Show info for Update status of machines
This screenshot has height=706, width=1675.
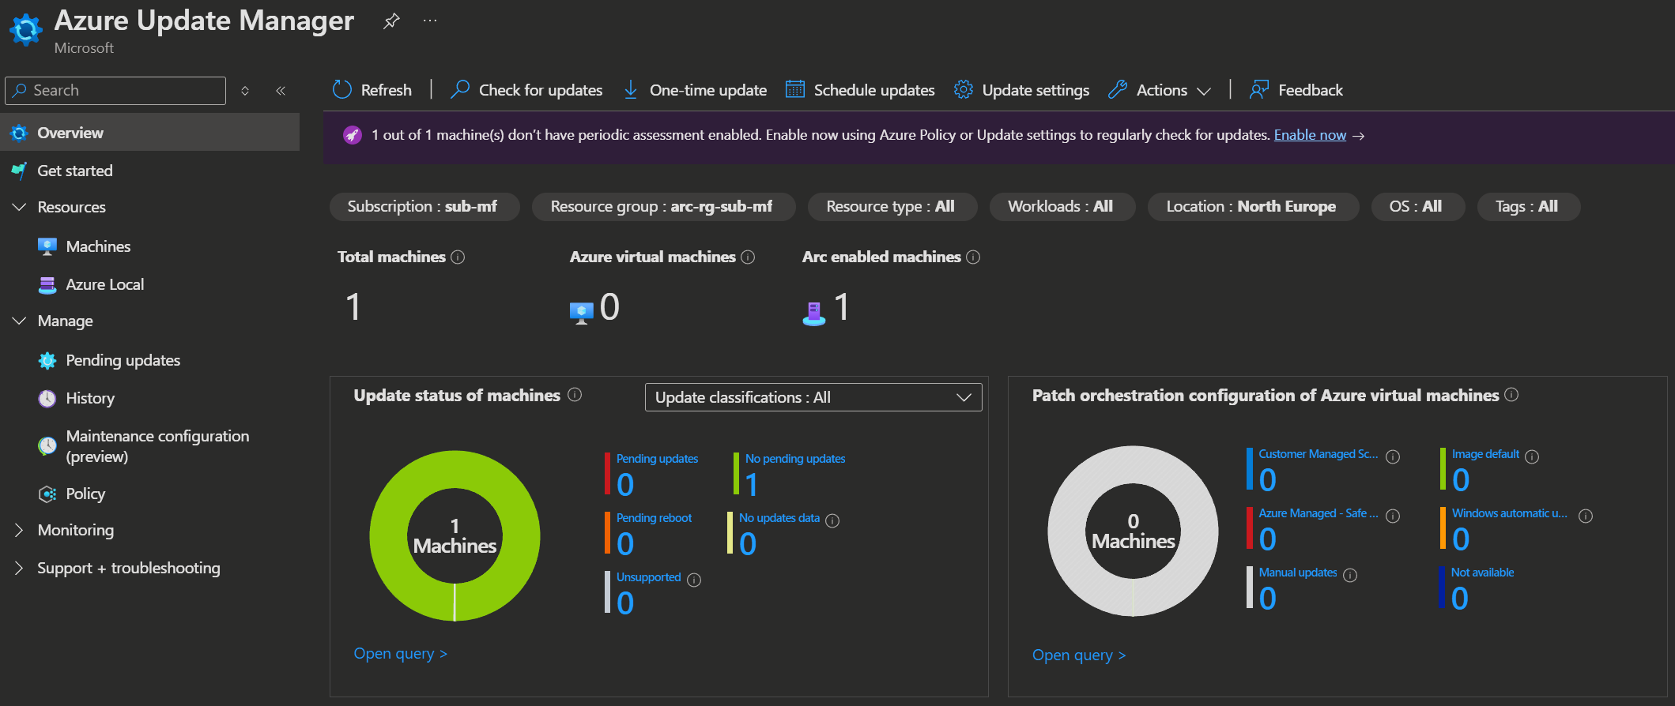pos(575,395)
